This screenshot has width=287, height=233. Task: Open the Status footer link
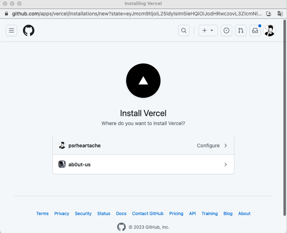pyautogui.click(x=104, y=214)
